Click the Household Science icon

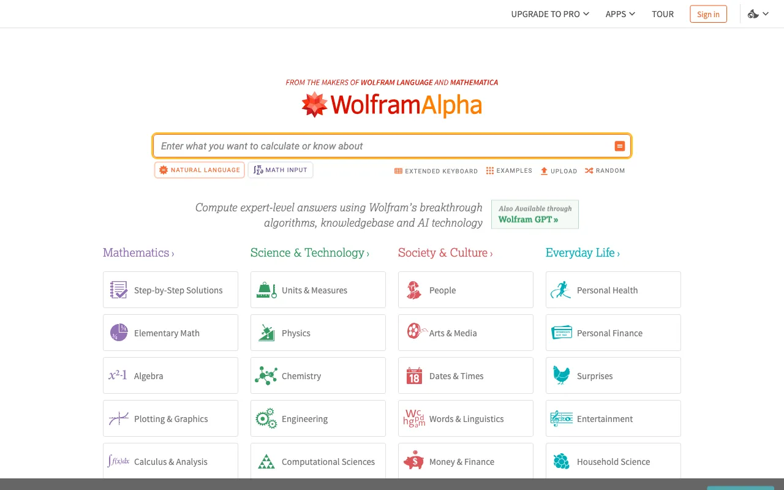pos(562,461)
